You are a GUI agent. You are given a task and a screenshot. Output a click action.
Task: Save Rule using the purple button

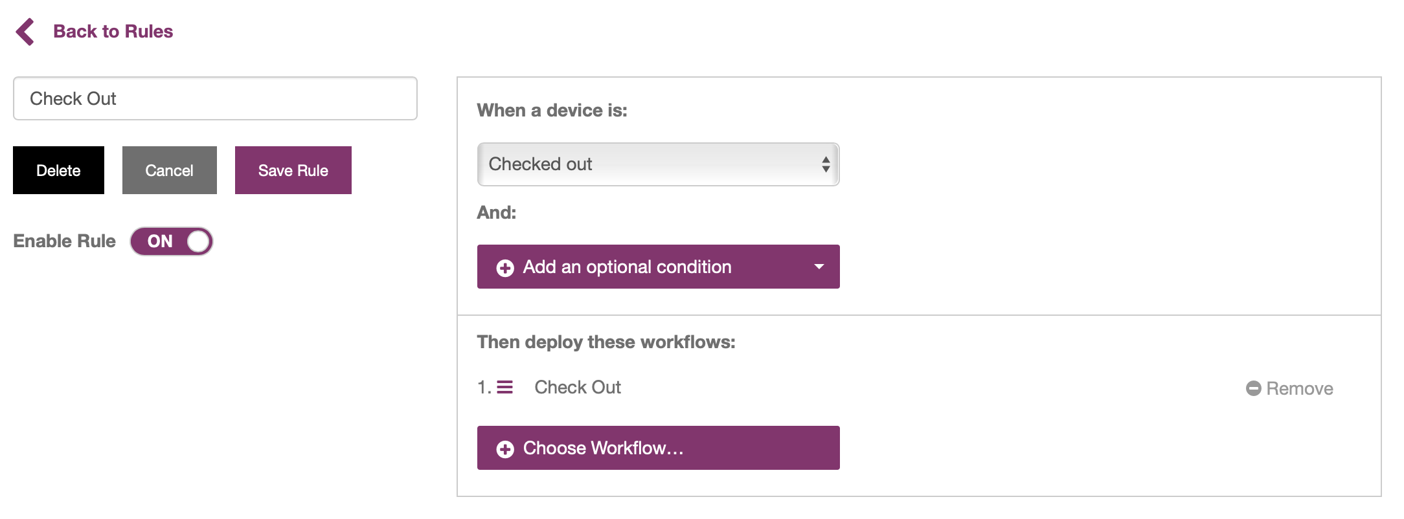(293, 170)
